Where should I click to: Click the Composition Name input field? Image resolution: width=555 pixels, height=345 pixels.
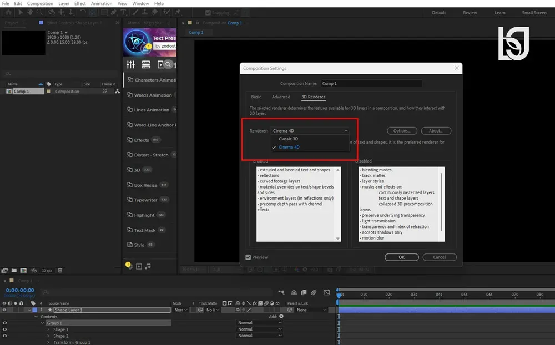click(x=371, y=84)
